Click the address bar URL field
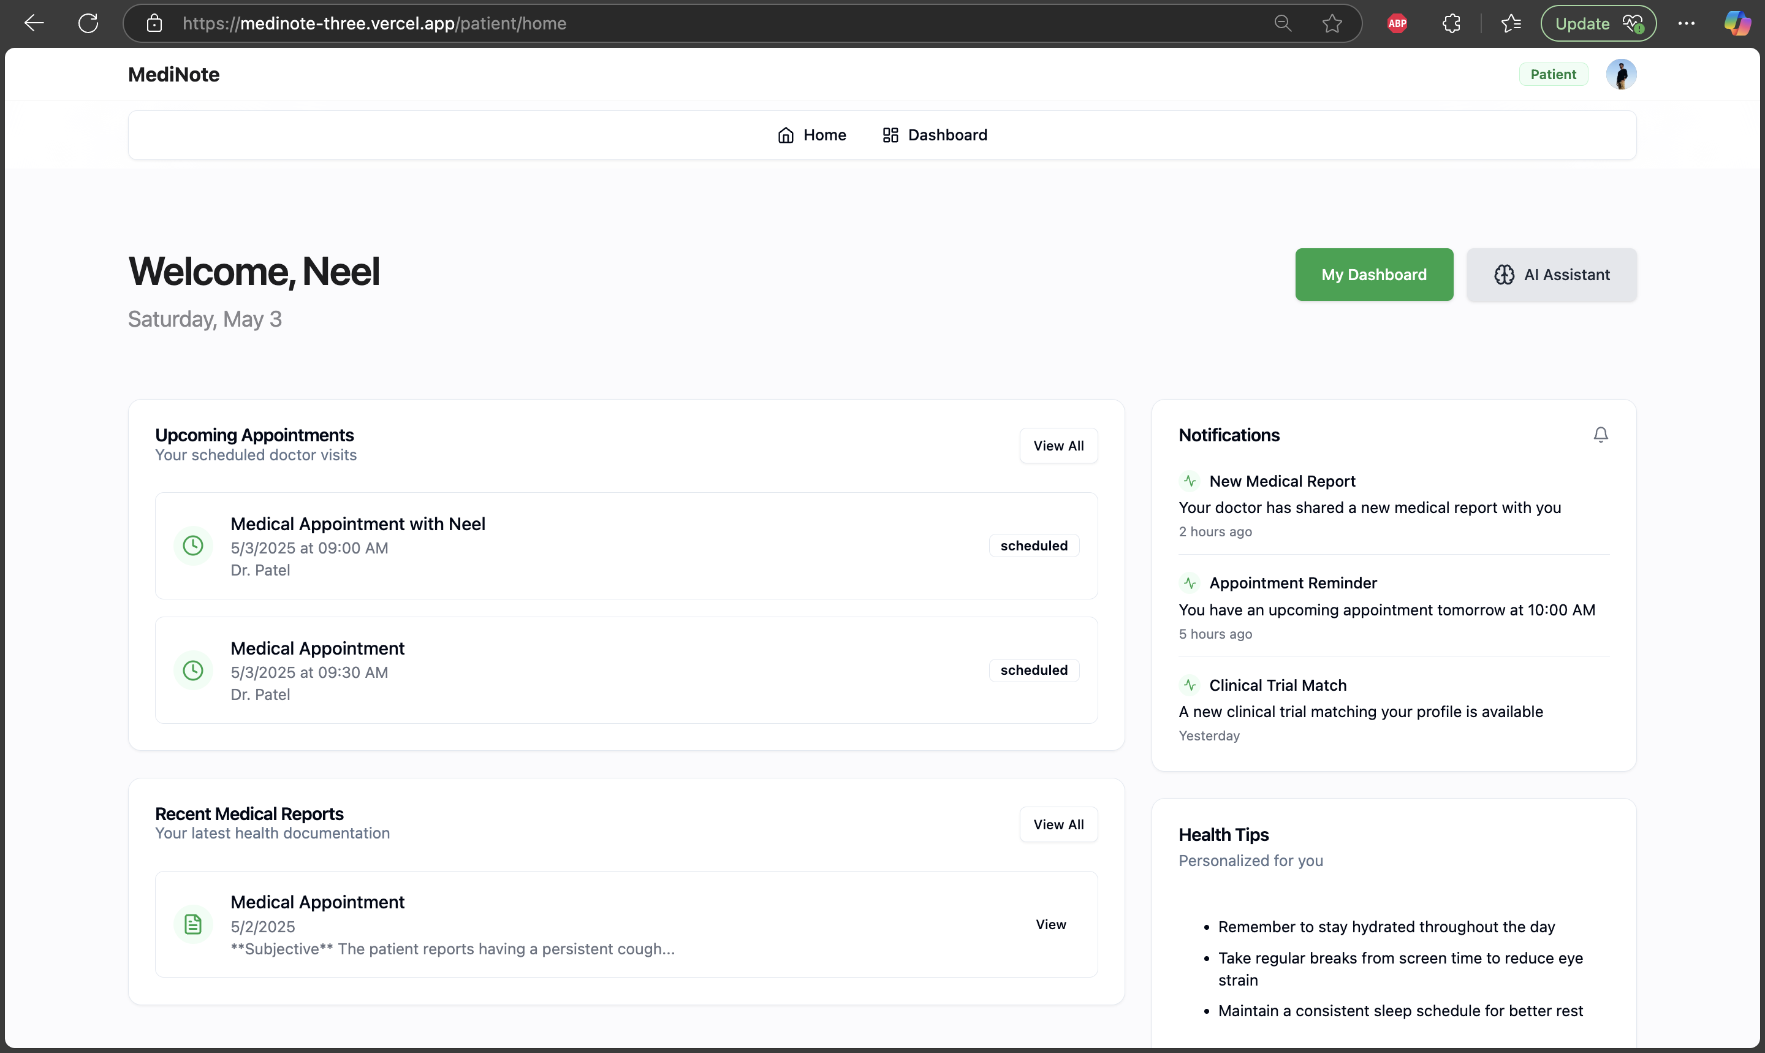The height and width of the screenshot is (1053, 1765). 710,23
